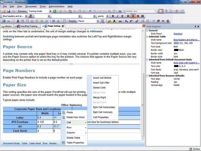The width and height of the screenshot is (201, 151).
Task: Pin the Style Inspector panel
Action: point(195,26)
